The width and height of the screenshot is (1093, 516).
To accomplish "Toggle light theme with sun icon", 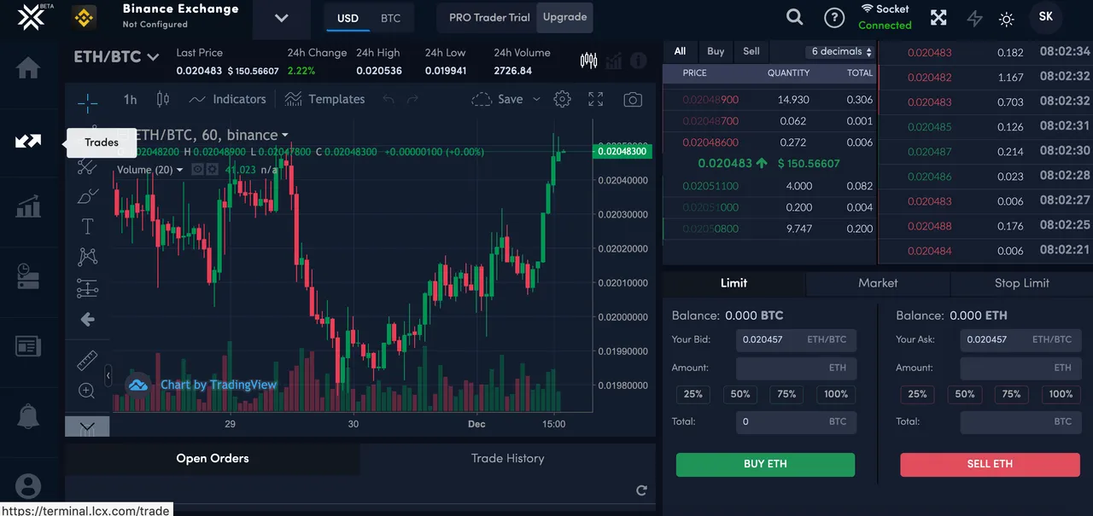I will click(x=1007, y=19).
